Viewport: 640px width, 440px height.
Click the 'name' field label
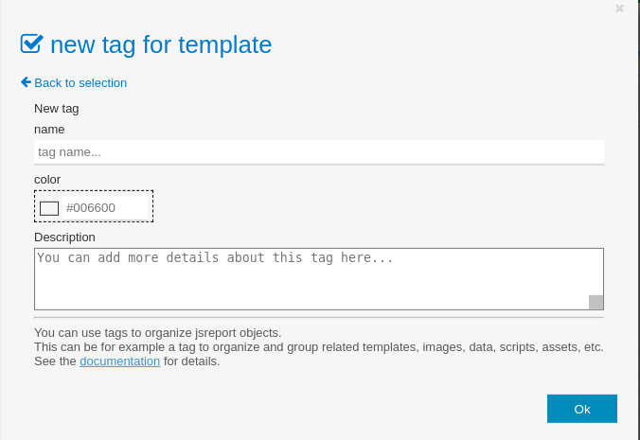click(x=49, y=129)
